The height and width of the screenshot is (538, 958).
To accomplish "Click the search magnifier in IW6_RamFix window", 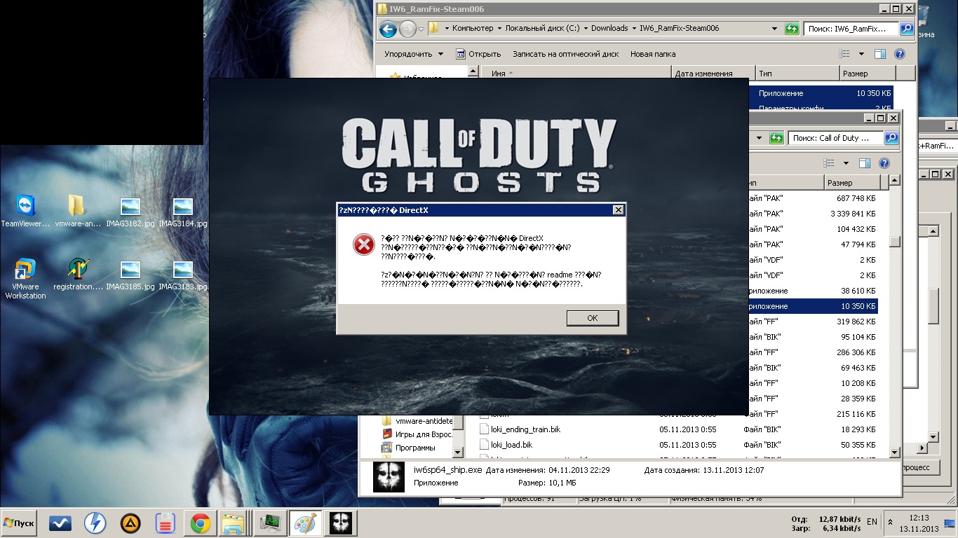I will 907,29.
